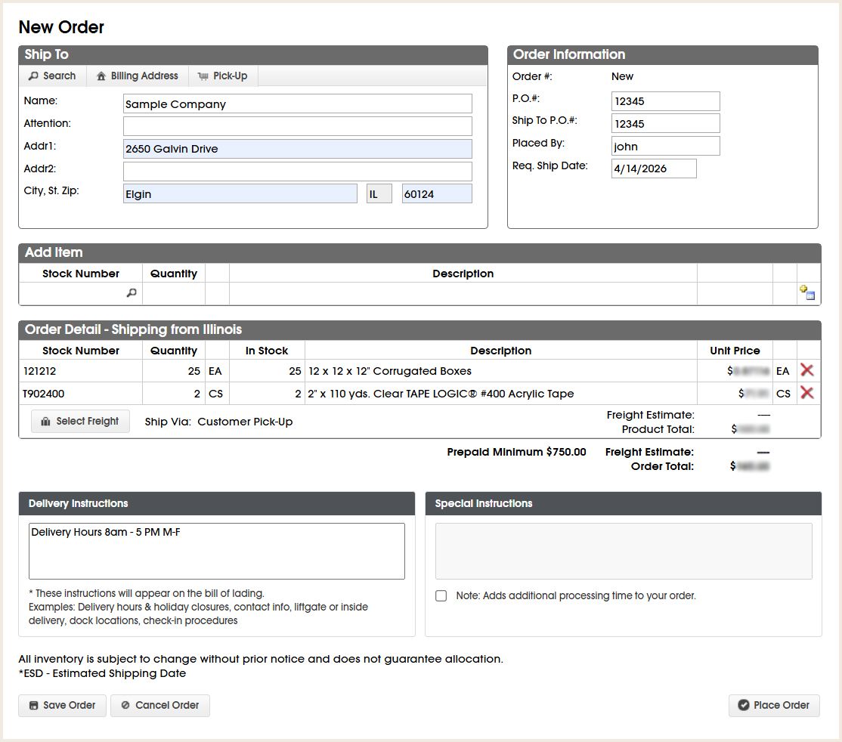Screen dimensions: 842x742
Task: Select the Pick-Up tab
Action: coord(223,76)
